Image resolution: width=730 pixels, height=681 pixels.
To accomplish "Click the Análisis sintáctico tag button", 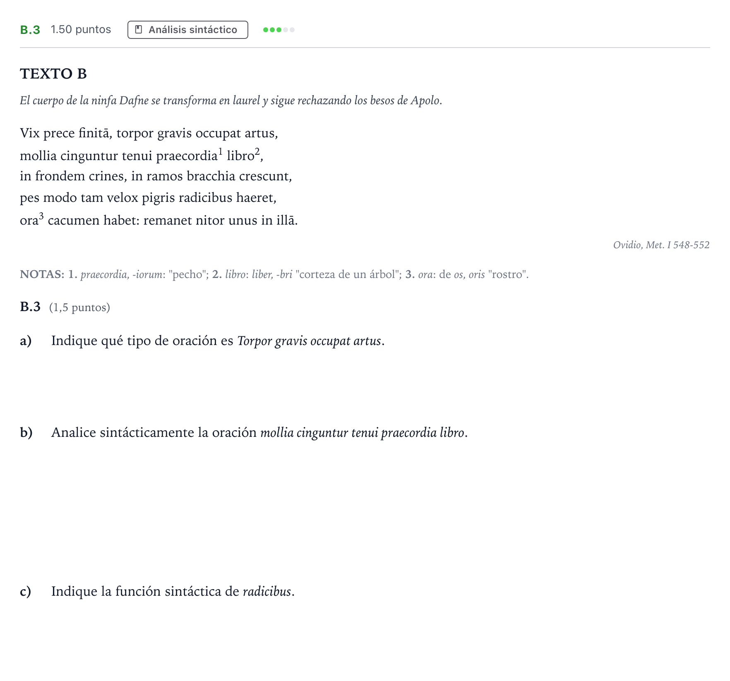I will tap(187, 30).
